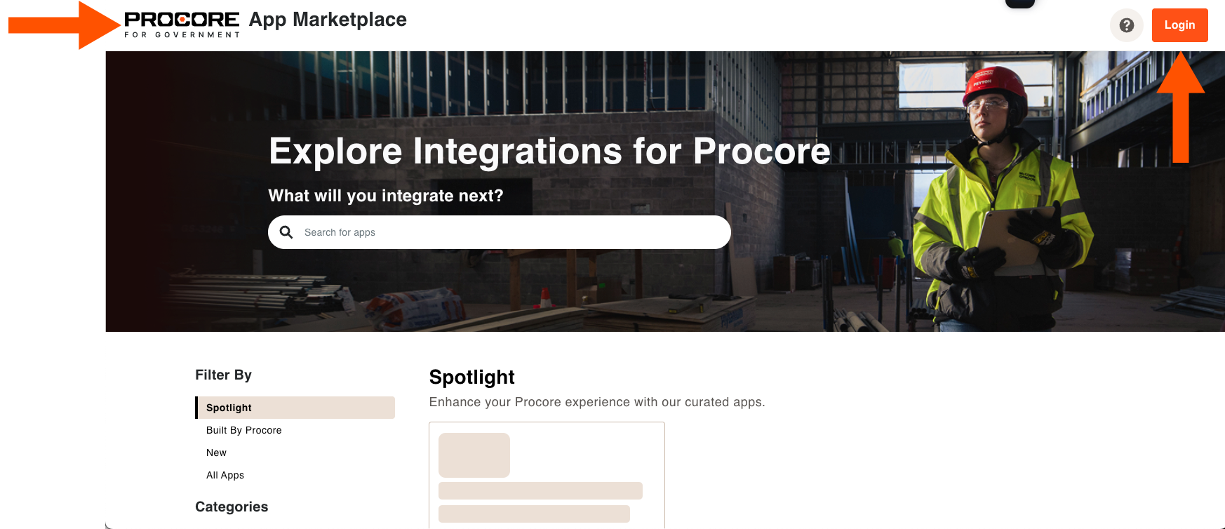Click the placeholder logo inside the app card
Image resolution: width=1225 pixels, height=529 pixels.
[x=474, y=455]
